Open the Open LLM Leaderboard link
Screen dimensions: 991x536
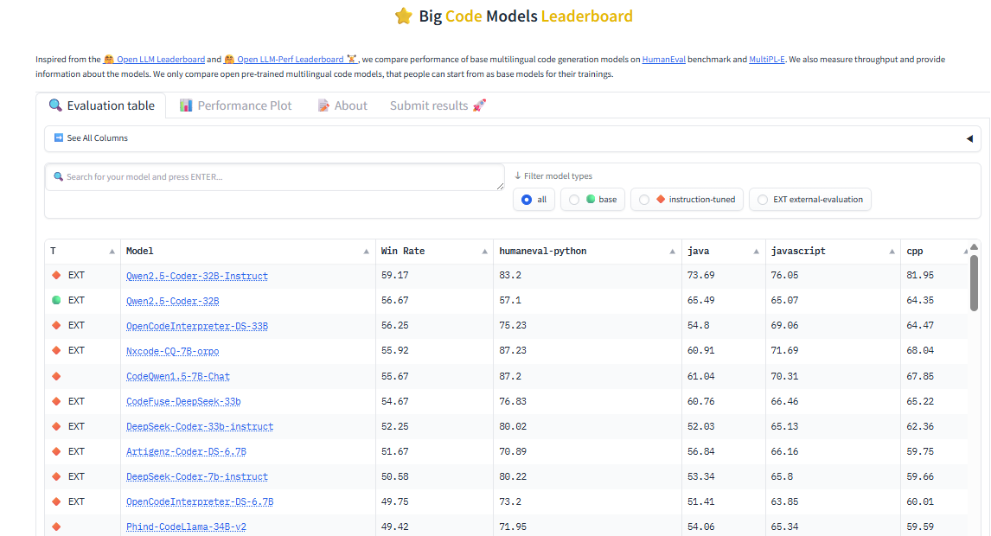154,60
